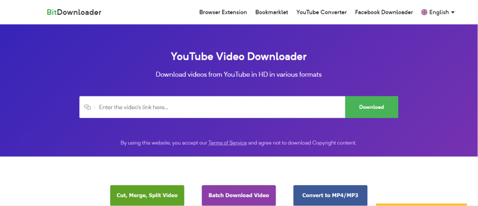Select the Batch Download Video button
Viewport: 478px width, 206px height.
[x=239, y=195]
